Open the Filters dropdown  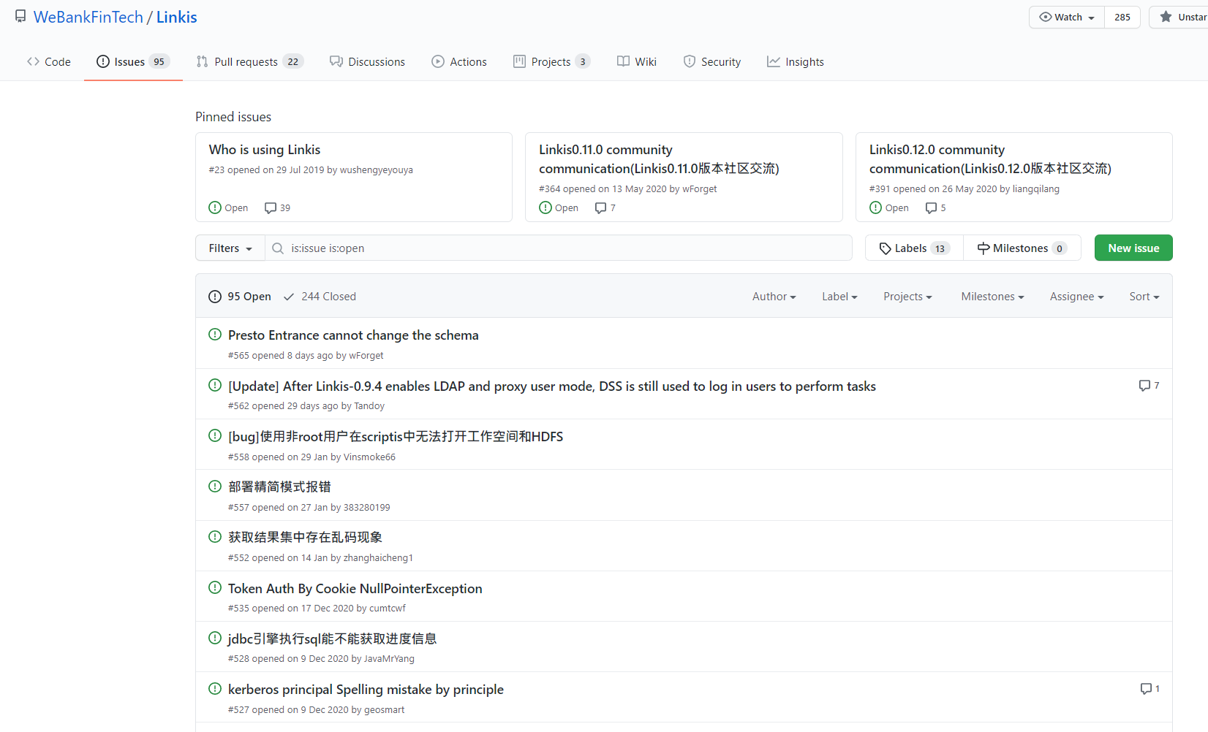[x=230, y=248]
